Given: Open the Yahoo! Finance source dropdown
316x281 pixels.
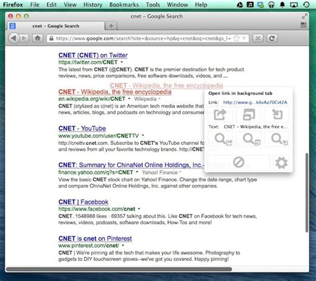Looking at the screenshot, I should pos(180,172).
